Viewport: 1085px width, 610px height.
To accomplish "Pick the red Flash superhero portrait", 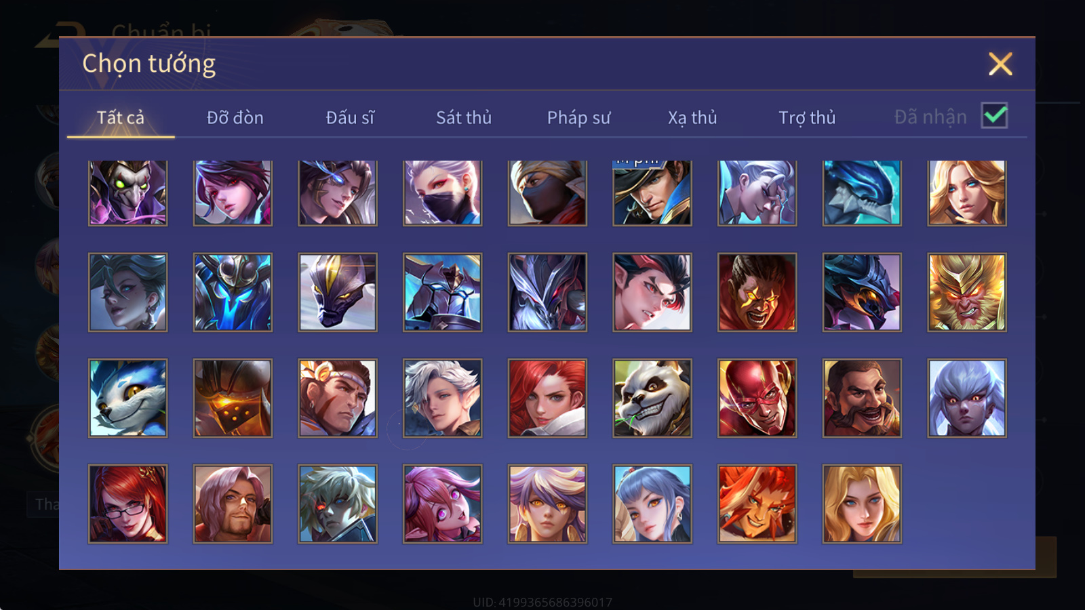I will coord(757,398).
